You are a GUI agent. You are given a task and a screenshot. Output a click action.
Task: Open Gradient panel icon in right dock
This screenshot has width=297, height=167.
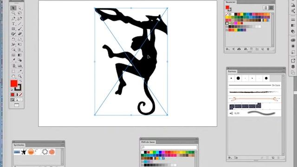tap(293, 26)
